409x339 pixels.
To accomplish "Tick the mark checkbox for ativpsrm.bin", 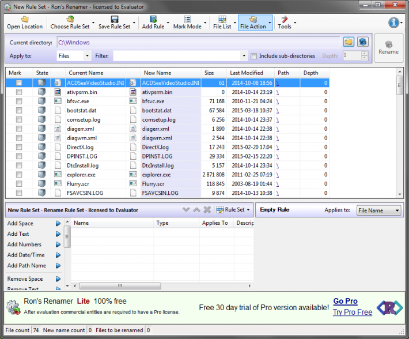I will (19, 92).
